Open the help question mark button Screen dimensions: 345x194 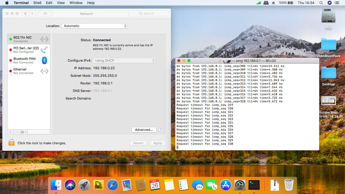coord(161,130)
